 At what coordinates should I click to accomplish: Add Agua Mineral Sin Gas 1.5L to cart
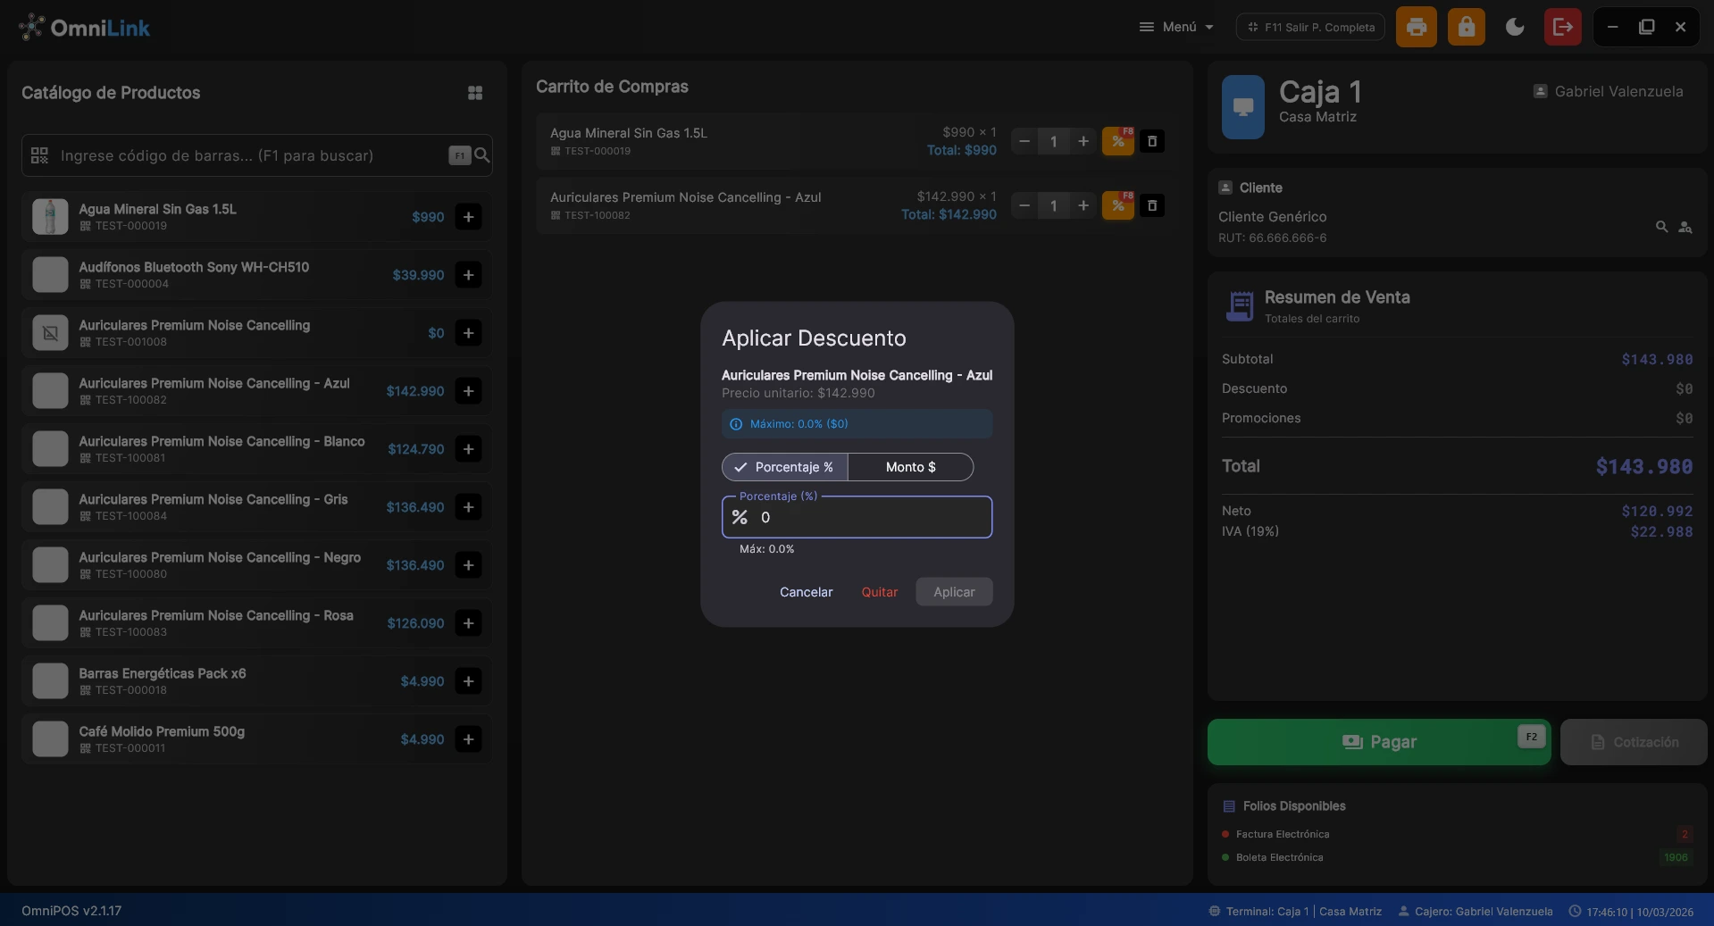pos(468,217)
